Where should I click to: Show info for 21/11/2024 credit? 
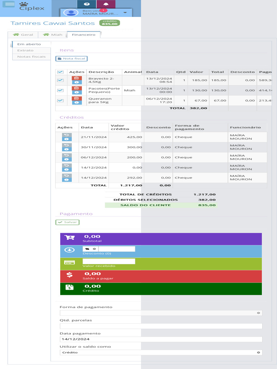(x=67, y=139)
